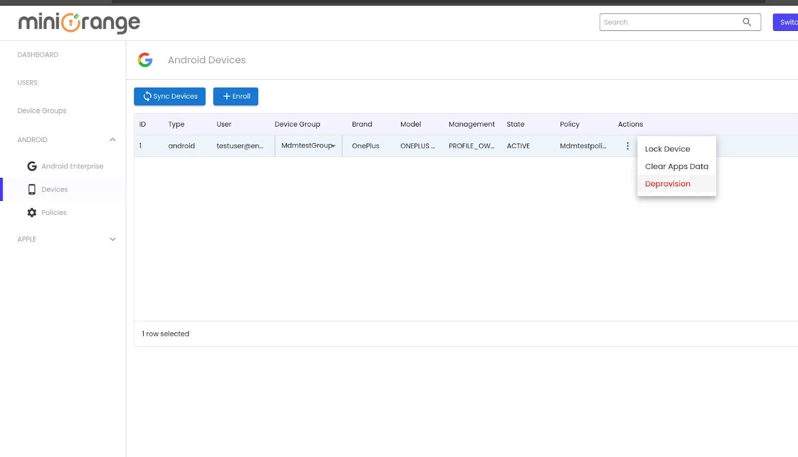Collapse the ANDROID sidebar section
The height and width of the screenshot is (457, 798).
point(113,140)
